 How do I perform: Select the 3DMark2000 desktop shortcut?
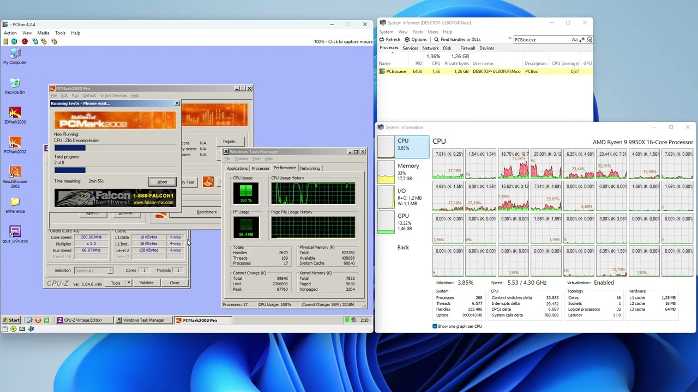[x=15, y=115]
